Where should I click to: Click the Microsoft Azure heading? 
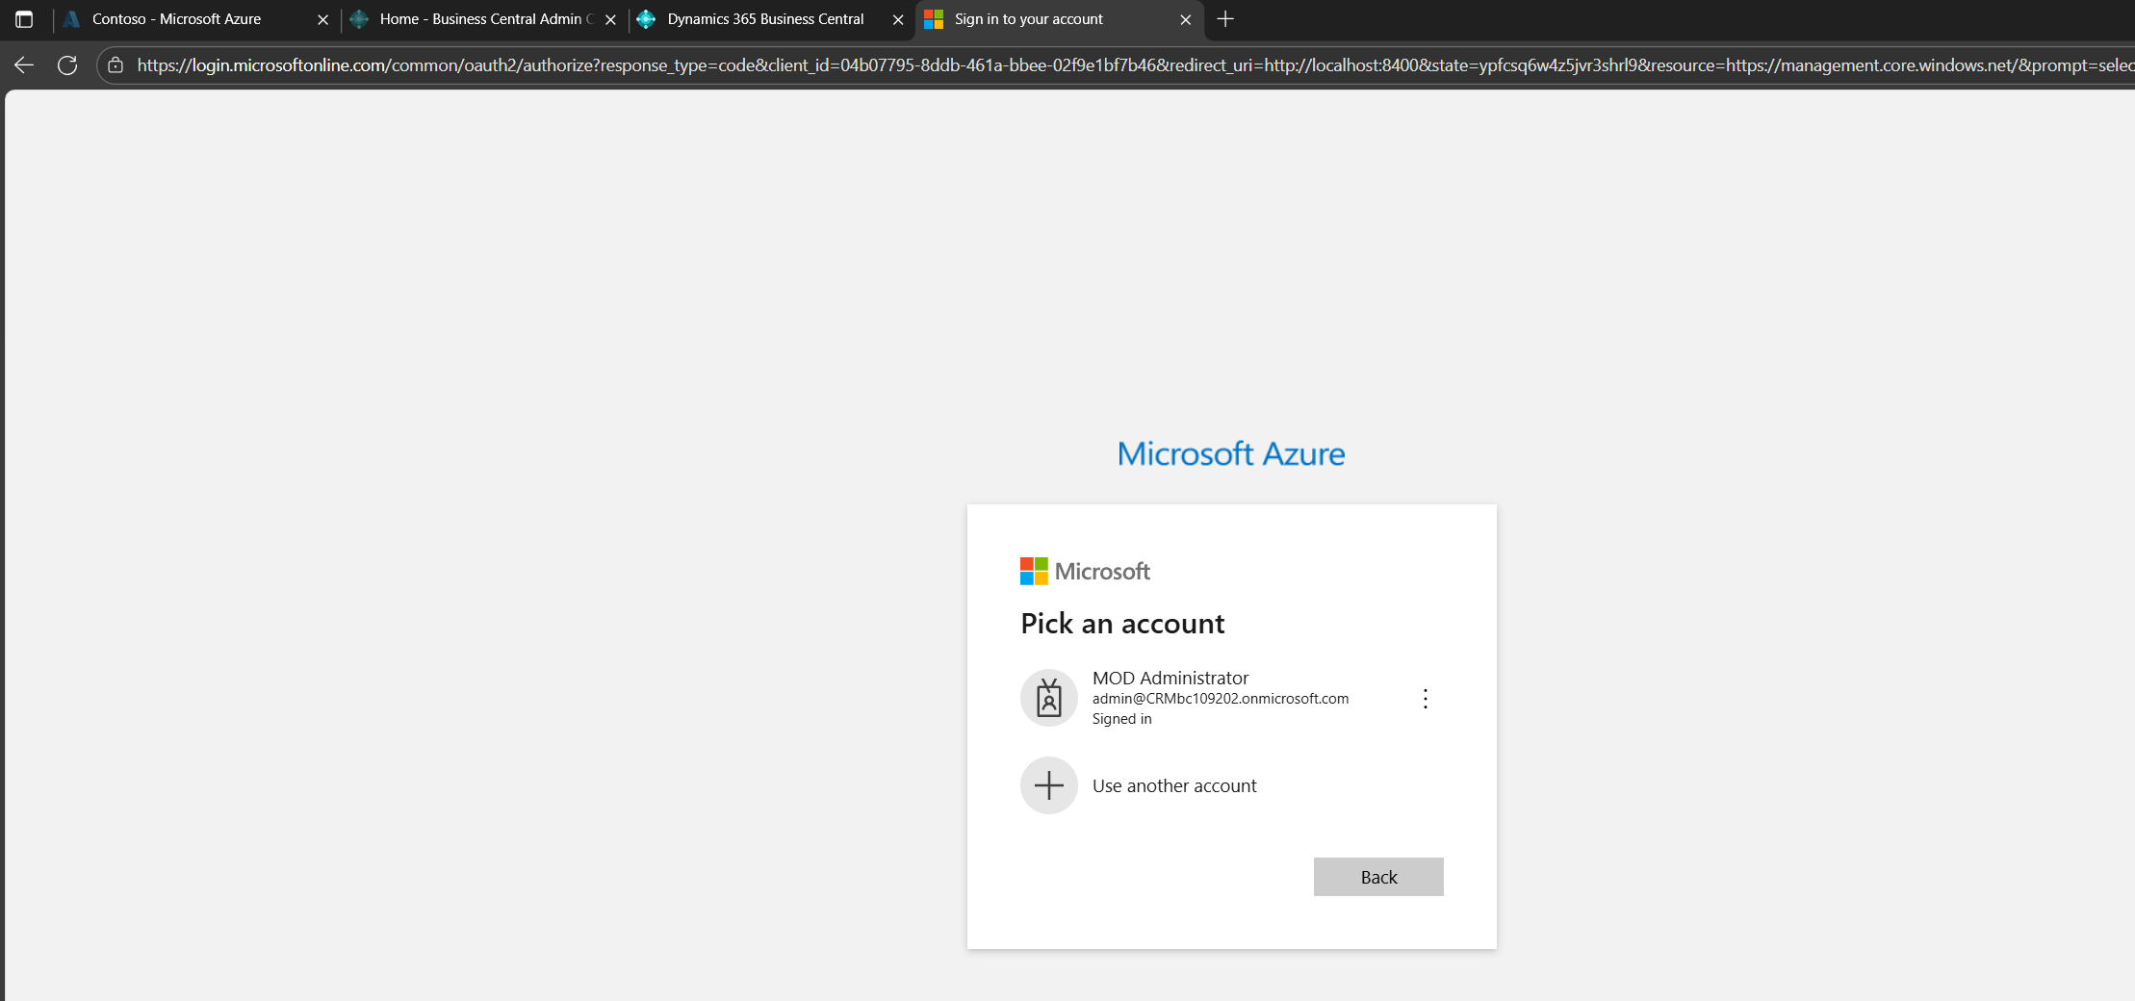[x=1231, y=453]
